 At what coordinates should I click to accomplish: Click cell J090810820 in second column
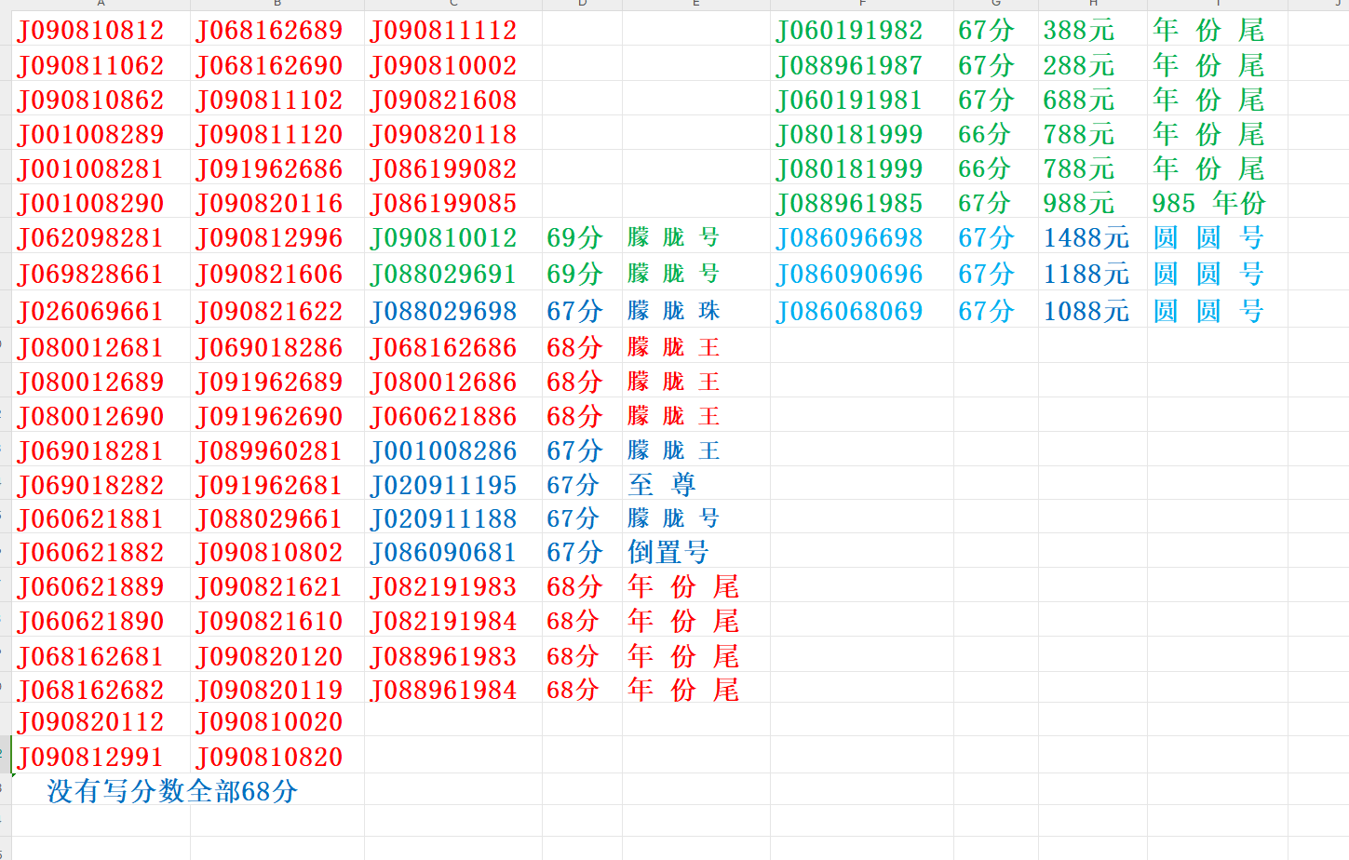click(269, 758)
